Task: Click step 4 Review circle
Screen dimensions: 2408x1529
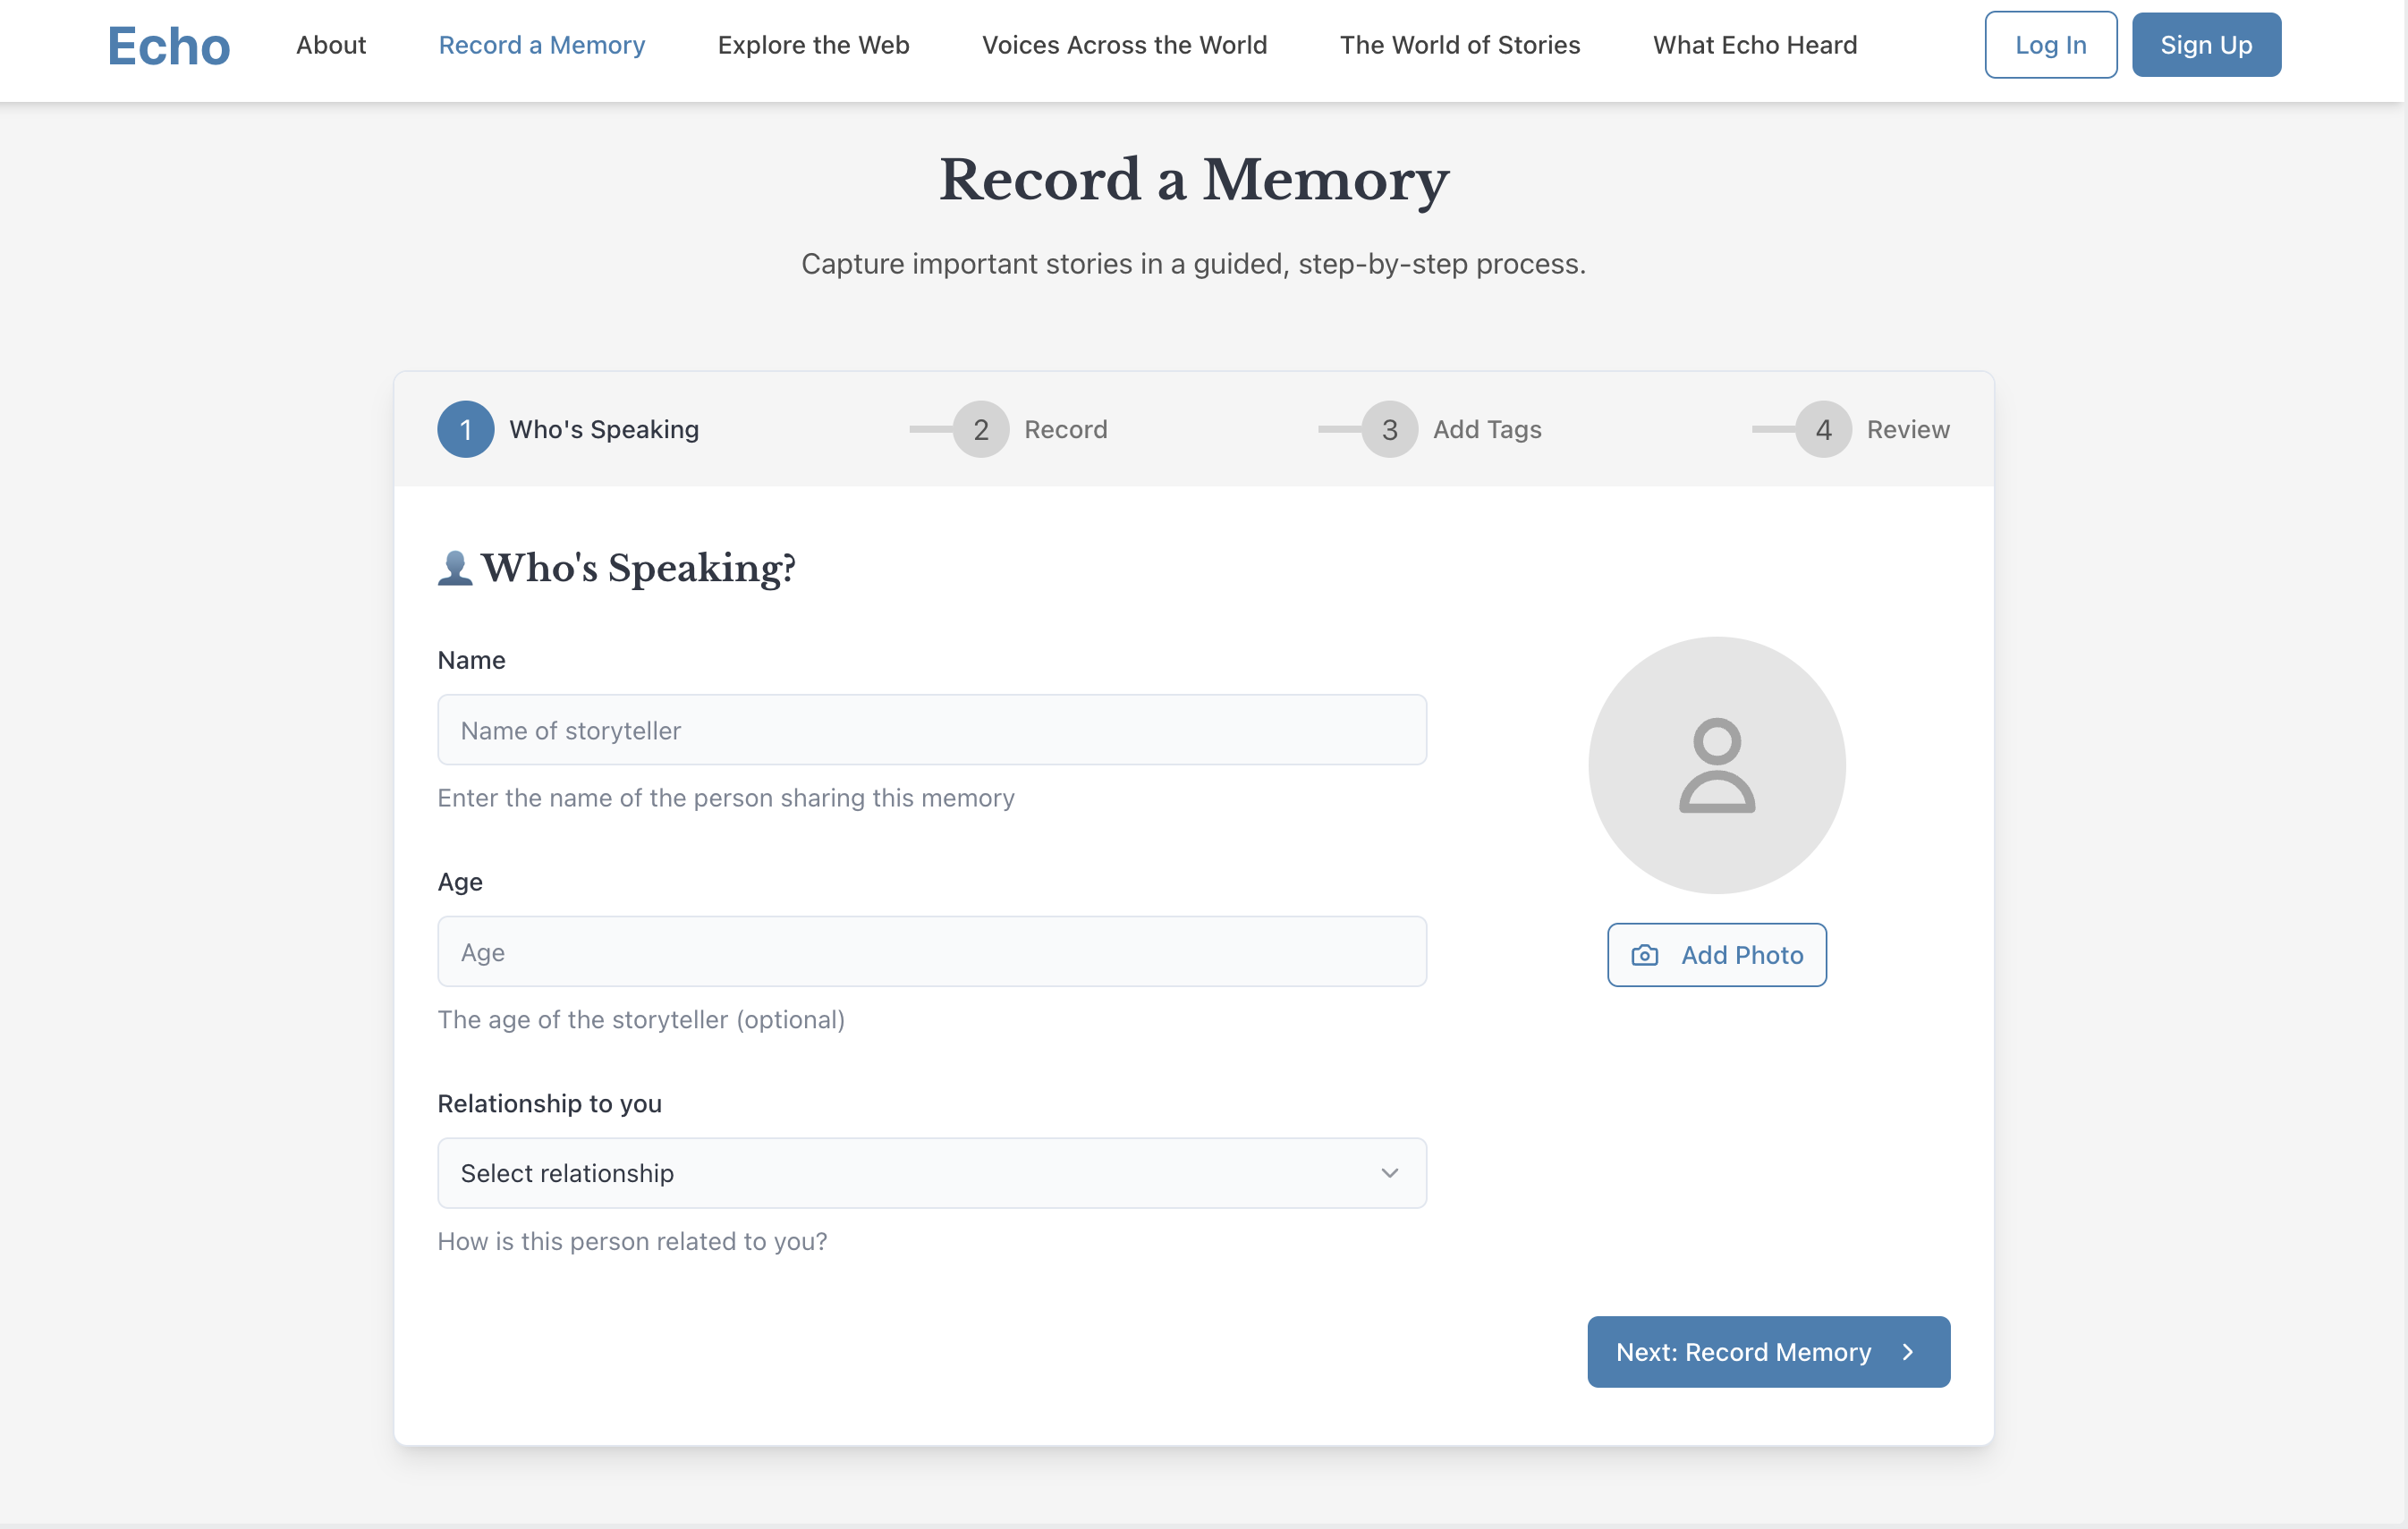Action: (1823, 430)
